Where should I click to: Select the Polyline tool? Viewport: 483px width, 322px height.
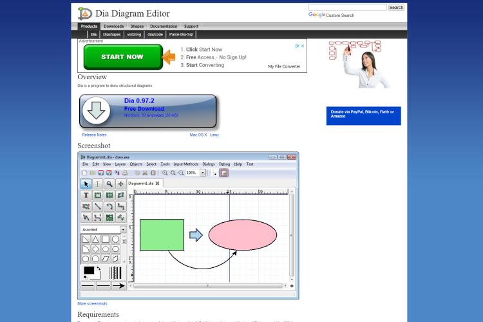[86, 218]
